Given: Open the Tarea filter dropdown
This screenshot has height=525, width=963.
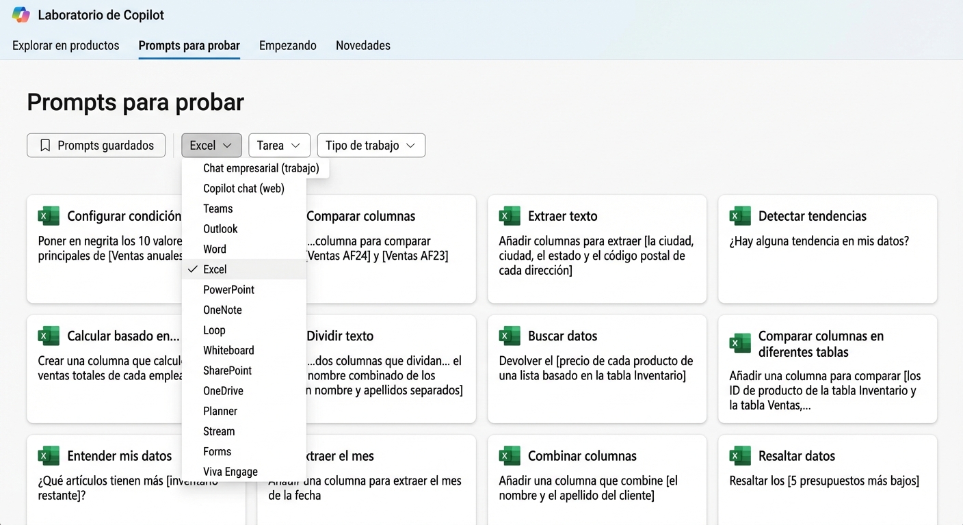Looking at the screenshot, I should (x=279, y=145).
